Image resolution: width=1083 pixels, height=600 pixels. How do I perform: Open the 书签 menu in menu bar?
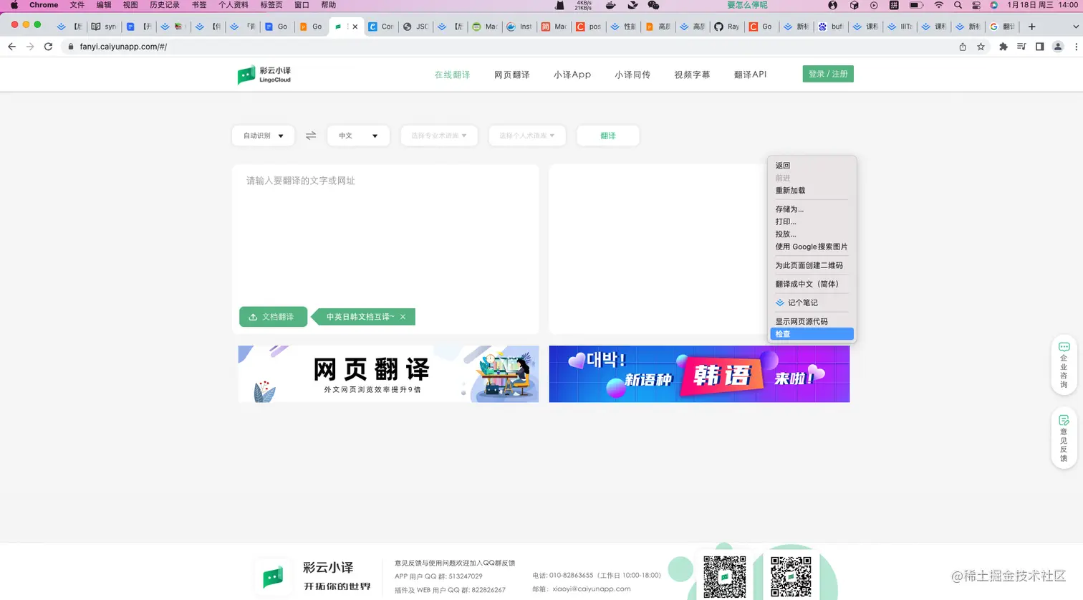point(199,5)
